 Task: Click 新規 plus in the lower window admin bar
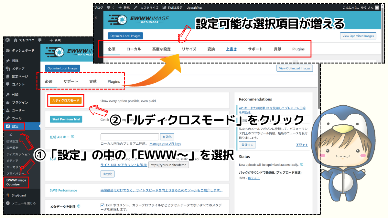tap(55, 40)
